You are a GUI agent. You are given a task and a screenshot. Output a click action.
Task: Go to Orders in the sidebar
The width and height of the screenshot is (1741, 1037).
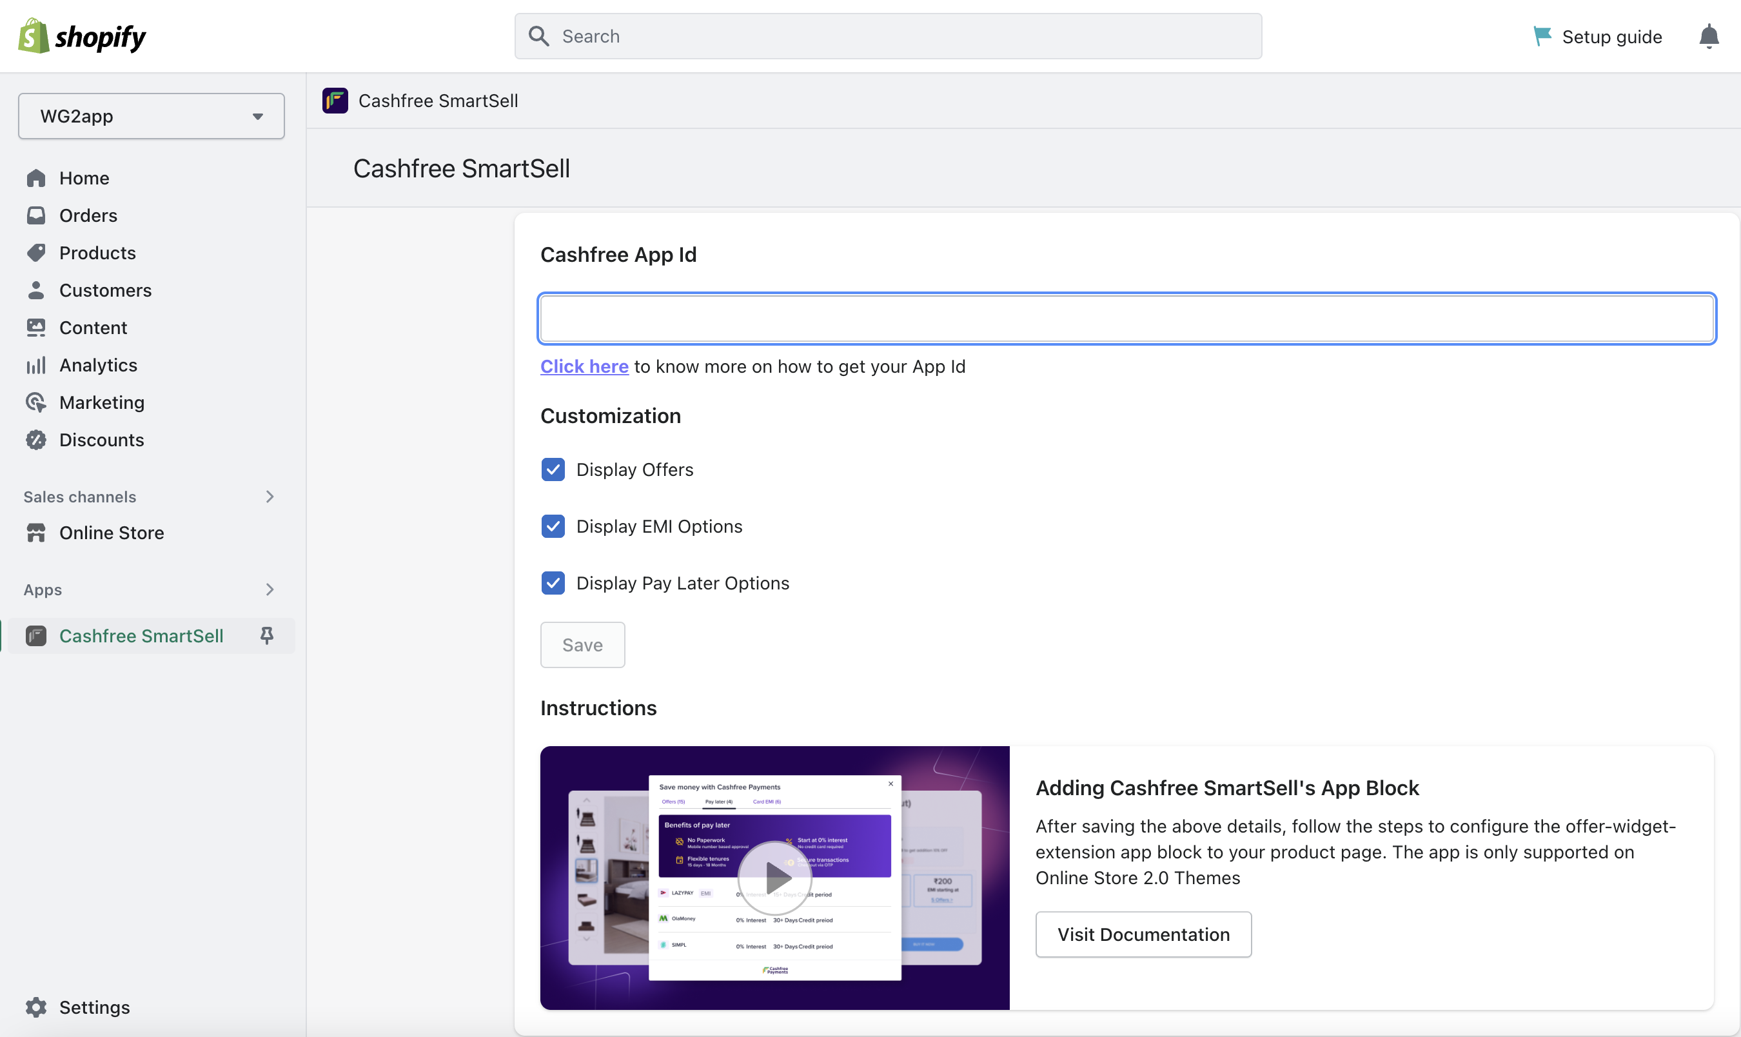tap(88, 215)
